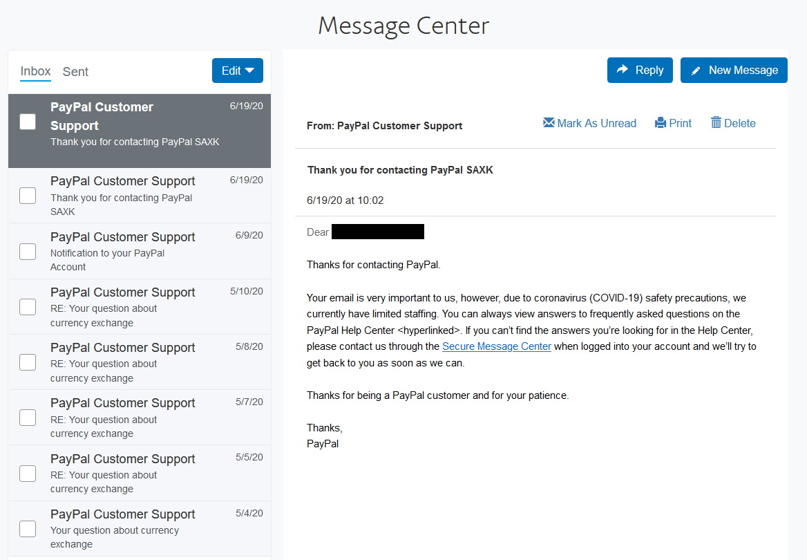Viewport: 807px width, 560px height.
Task: Click From: PayPal Customer Support header
Action: click(x=384, y=126)
